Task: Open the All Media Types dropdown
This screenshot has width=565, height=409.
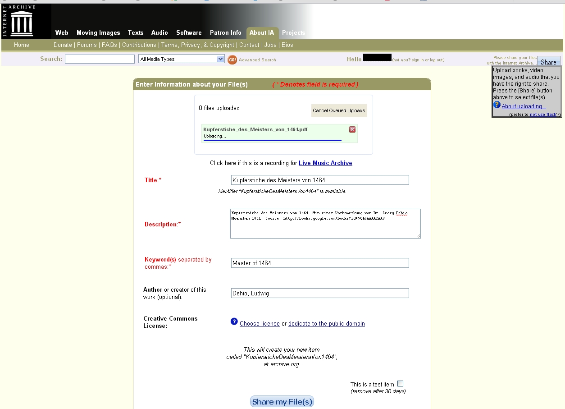Action: [x=182, y=59]
